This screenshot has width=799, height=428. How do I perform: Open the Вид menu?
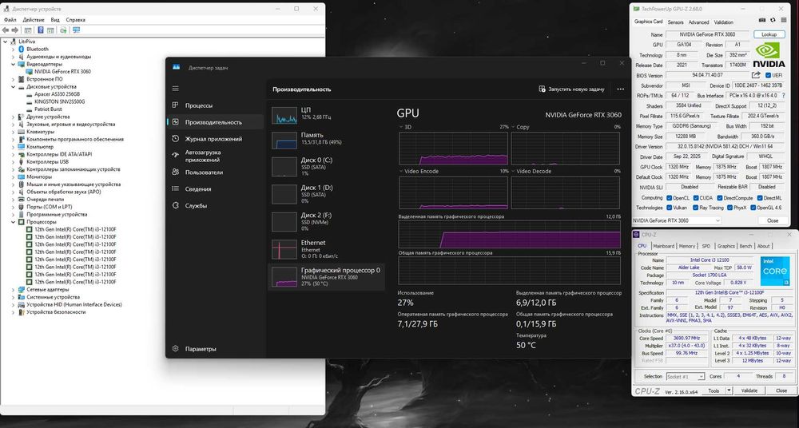(55, 20)
